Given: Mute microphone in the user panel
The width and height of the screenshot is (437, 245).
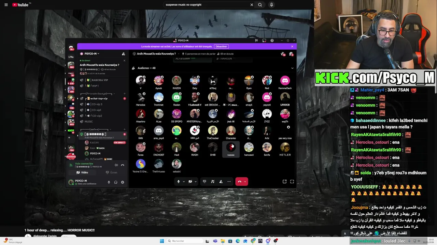Looking at the screenshot, I should (109, 182).
